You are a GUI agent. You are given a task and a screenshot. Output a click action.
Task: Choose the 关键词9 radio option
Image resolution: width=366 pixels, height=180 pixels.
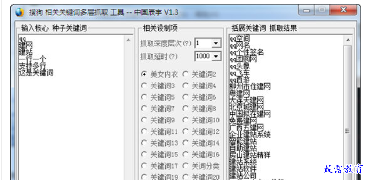click(144, 120)
